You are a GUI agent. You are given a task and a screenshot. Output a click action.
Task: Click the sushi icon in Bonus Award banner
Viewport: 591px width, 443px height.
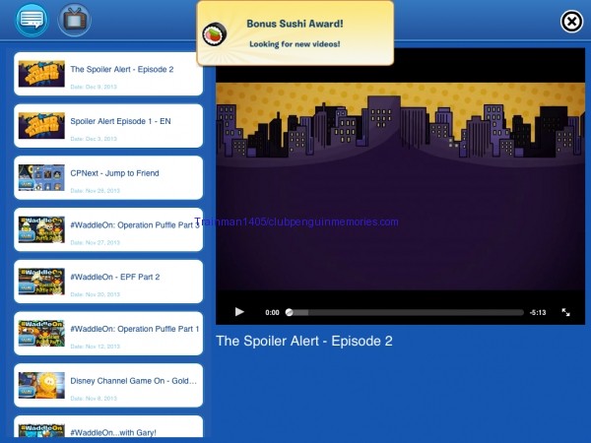tap(214, 34)
